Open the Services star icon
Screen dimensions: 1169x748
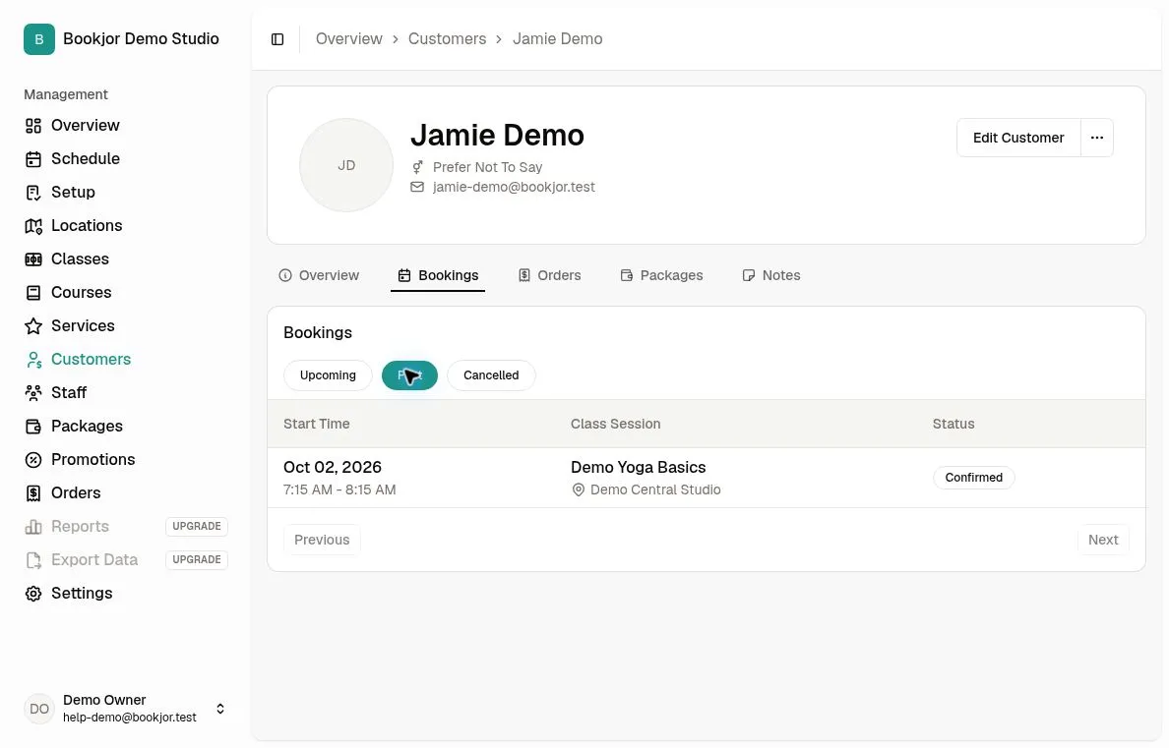[33, 326]
